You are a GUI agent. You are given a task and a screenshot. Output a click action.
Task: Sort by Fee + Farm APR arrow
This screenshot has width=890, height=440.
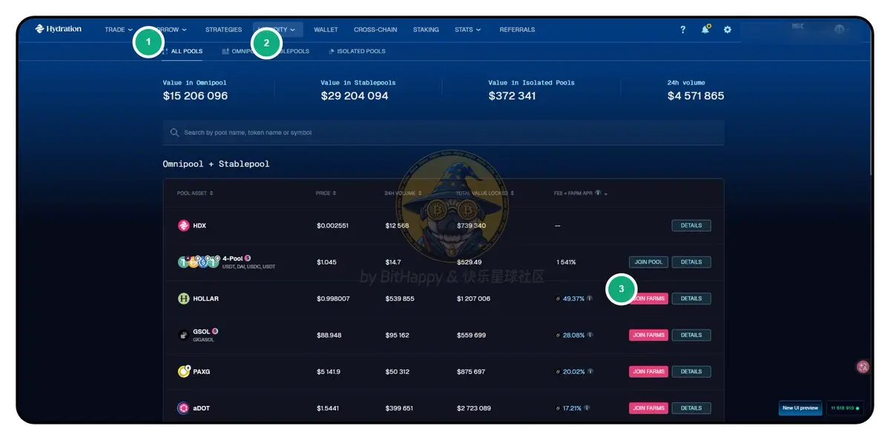(606, 194)
